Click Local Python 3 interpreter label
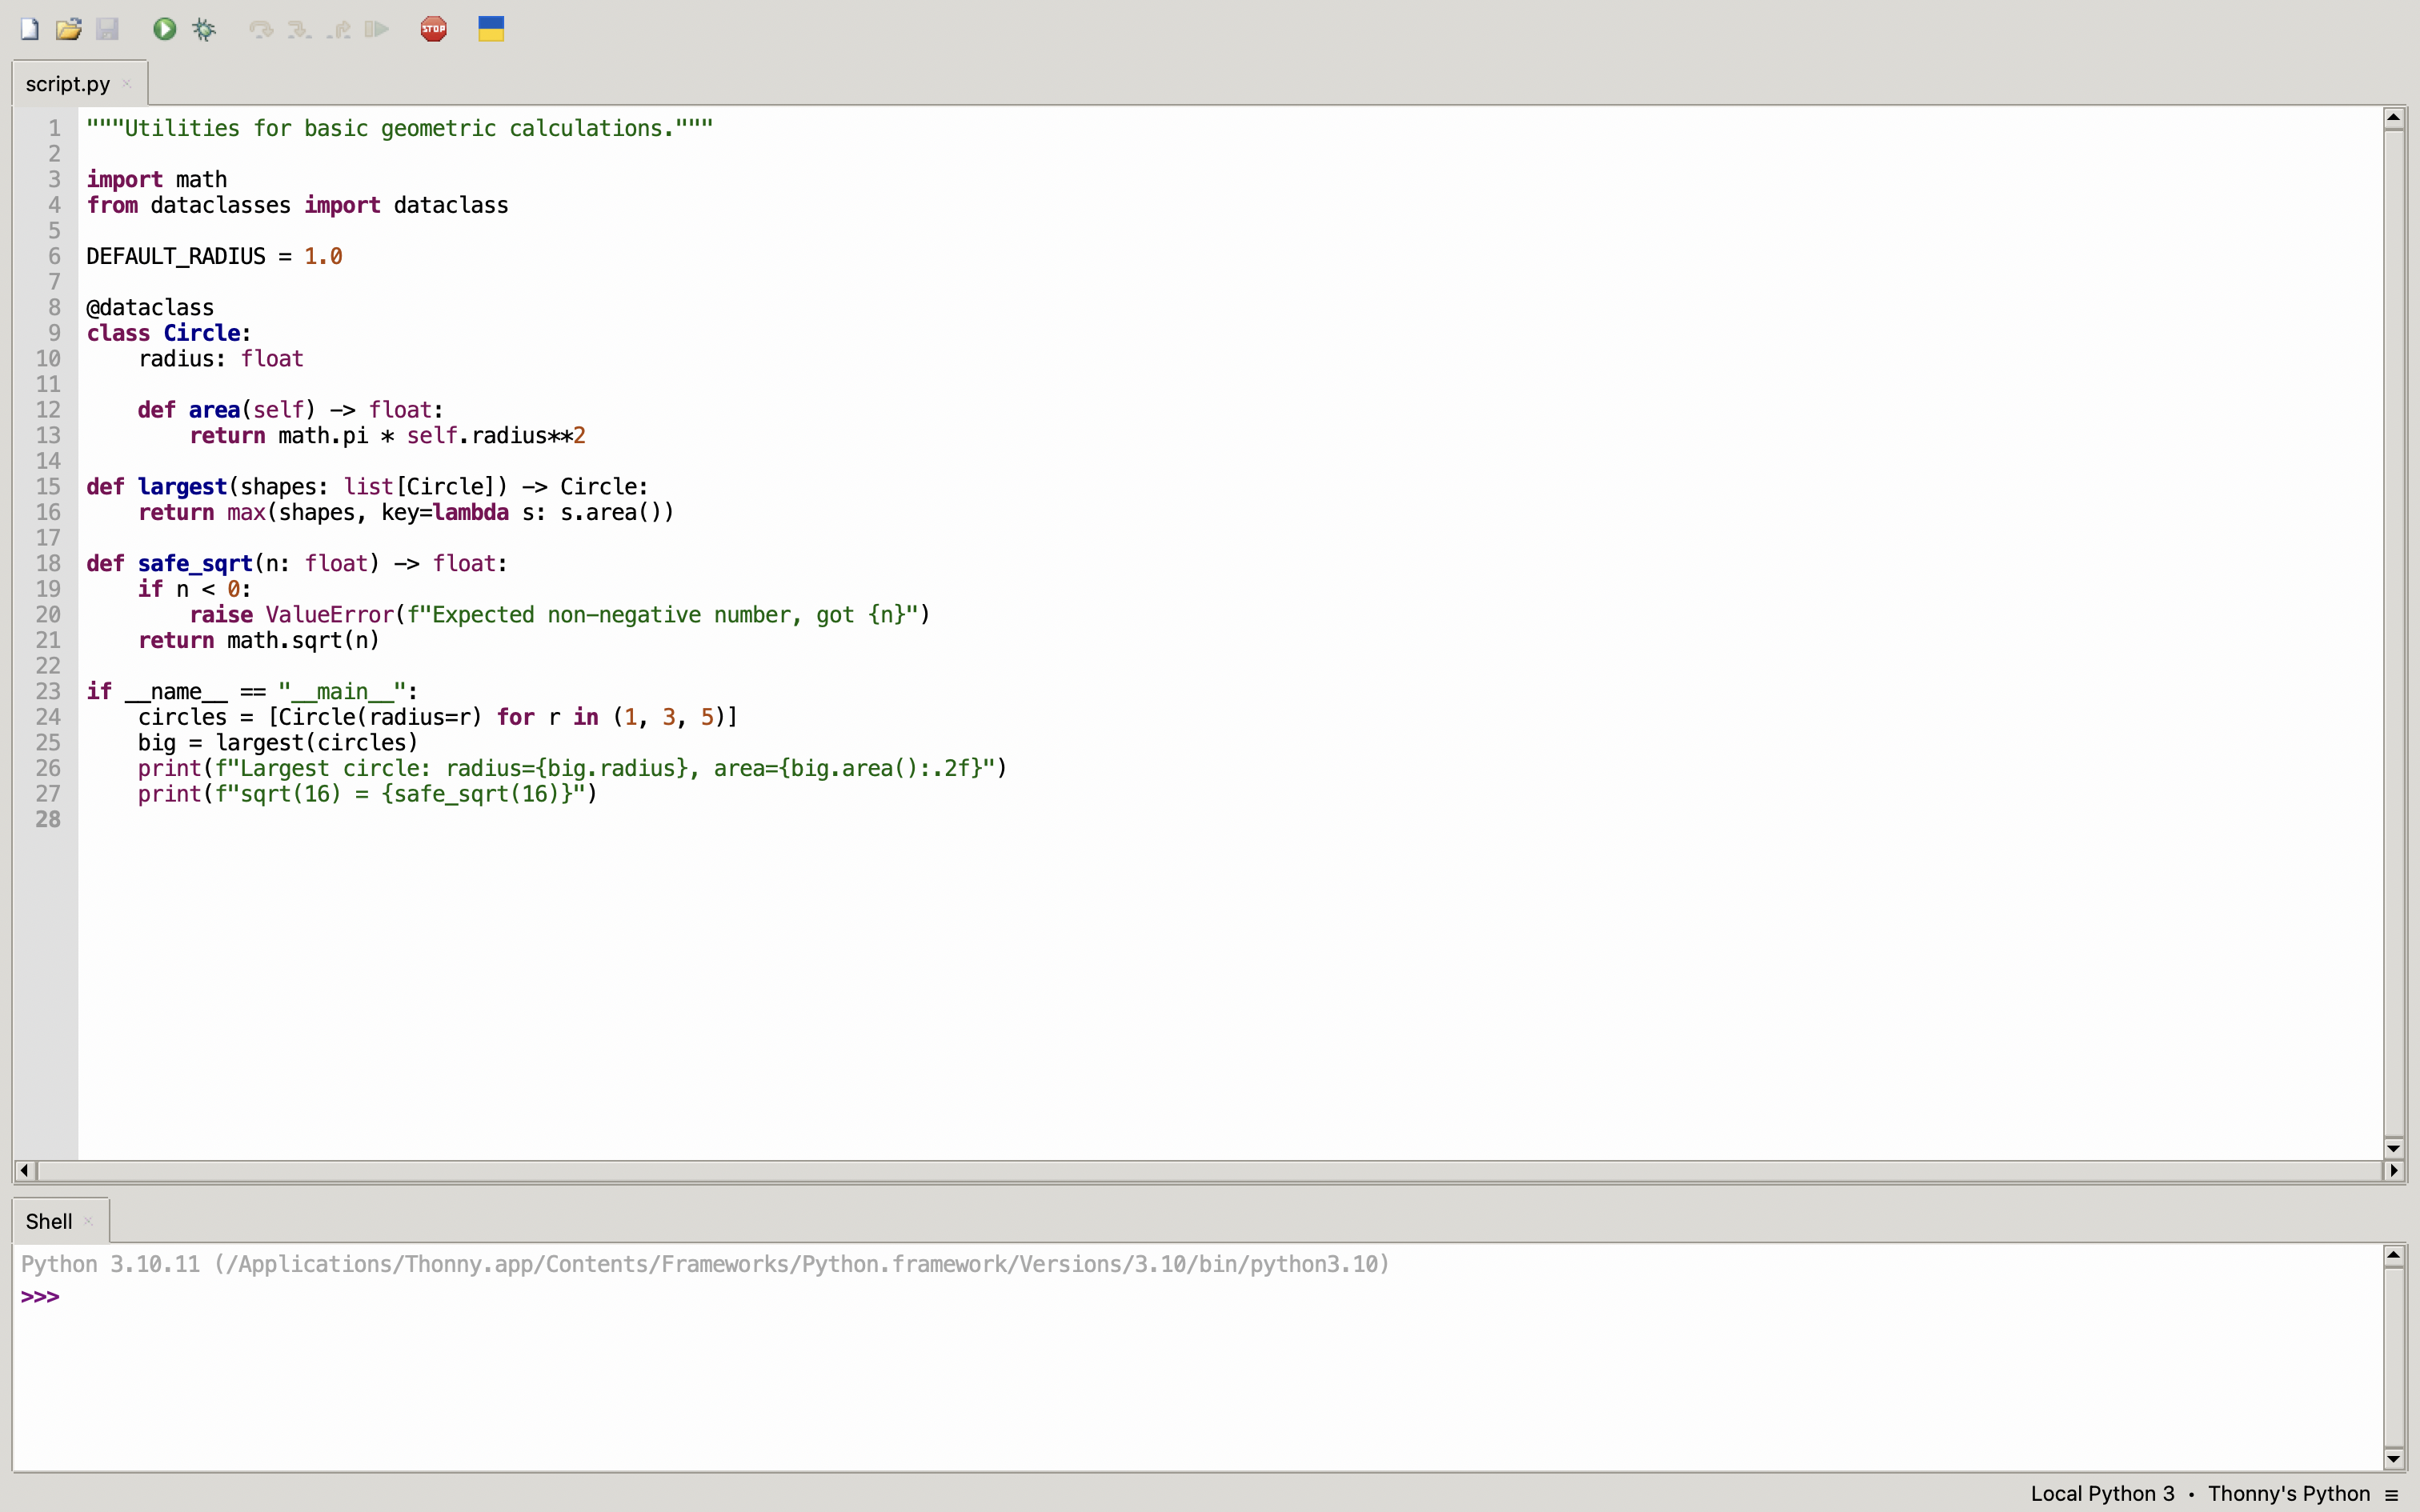The width and height of the screenshot is (2420, 1512). tap(2102, 1493)
